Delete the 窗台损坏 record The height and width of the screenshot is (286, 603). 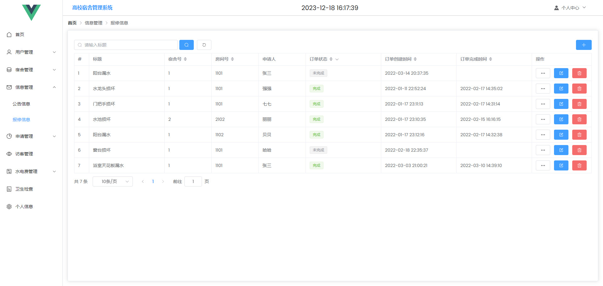tap(579, 150)
